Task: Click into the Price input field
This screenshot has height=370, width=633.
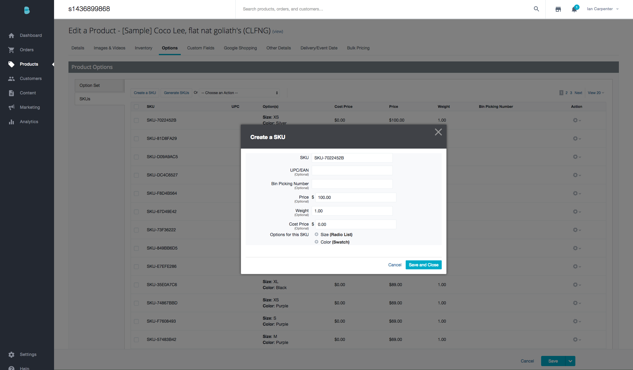Action: [356, 197]
